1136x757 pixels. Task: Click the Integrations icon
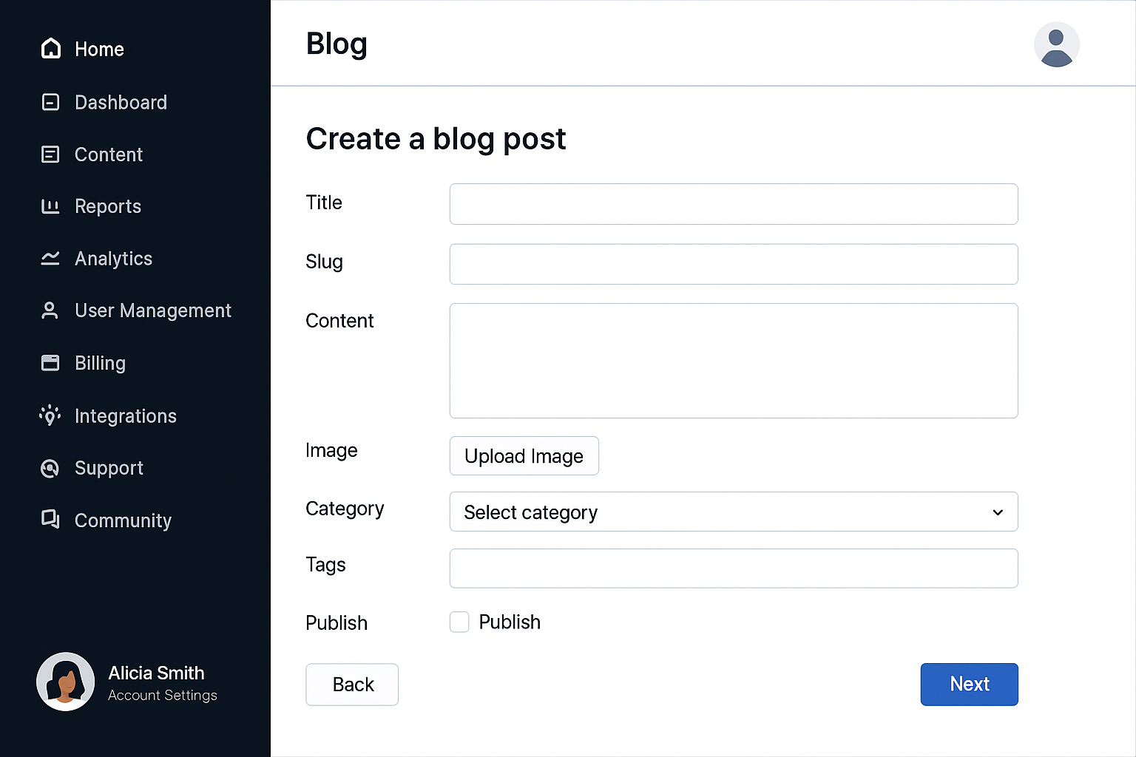tap(50, 415)
